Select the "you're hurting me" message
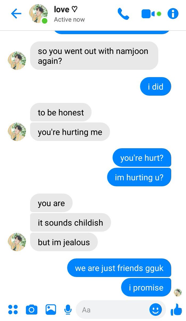 70,132
